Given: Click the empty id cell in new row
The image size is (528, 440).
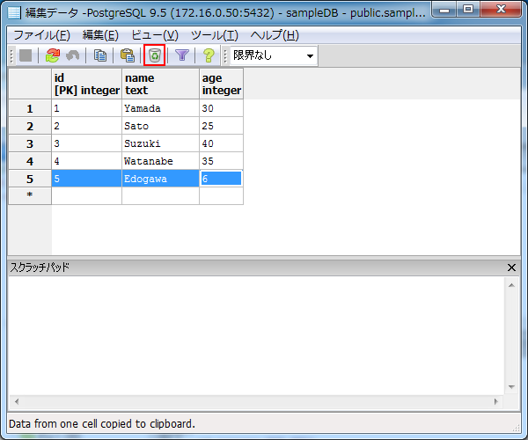Looking at the screenshot, I should (86, 195).
